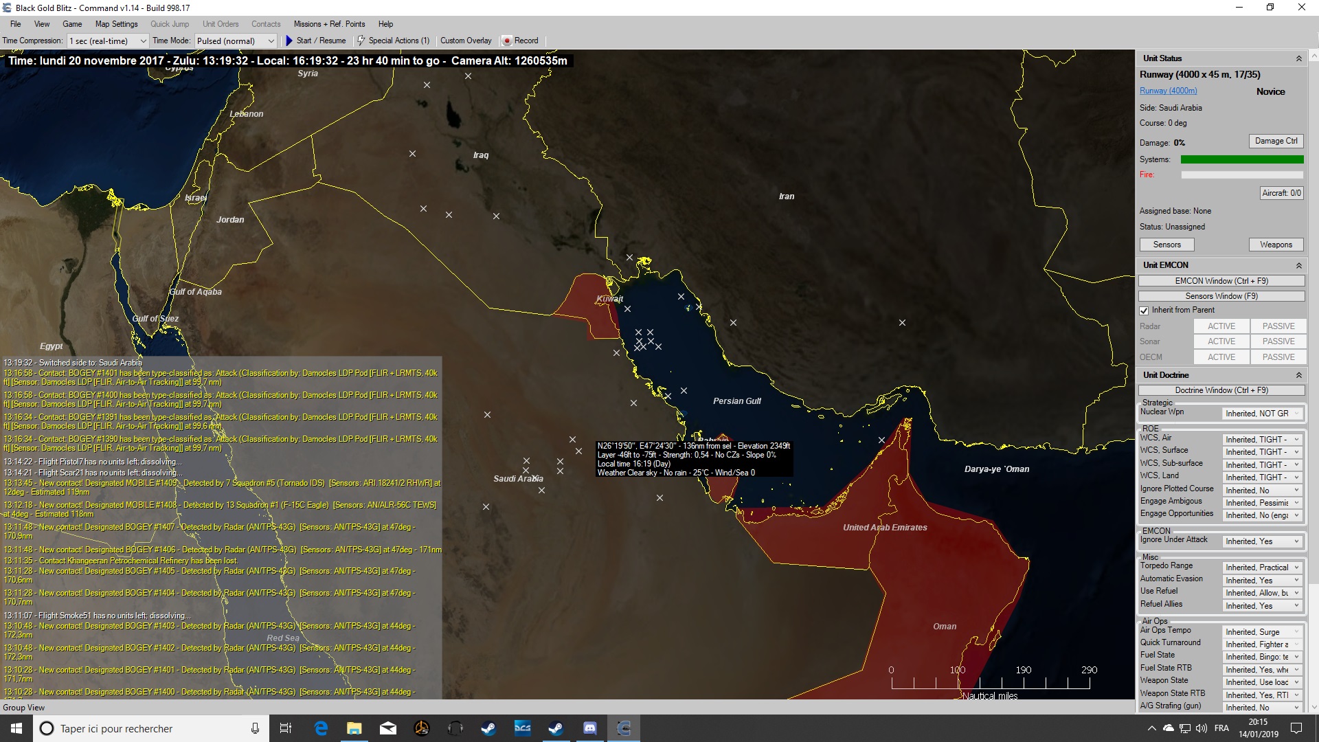Open Discord from taskbar

pyautogui.click(x=590, y=728)
